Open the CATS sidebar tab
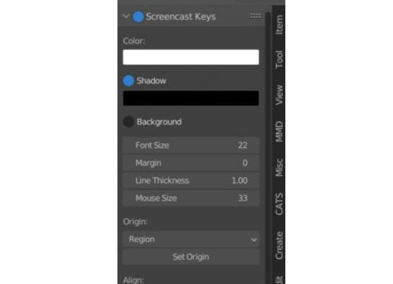Image resolution: width=393 pixels, height=284 pixels. [279, 204]
